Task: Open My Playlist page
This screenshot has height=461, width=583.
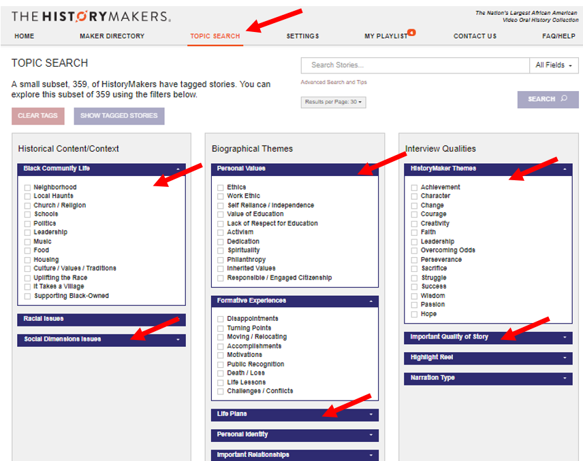Action: [x=385, y=36]
